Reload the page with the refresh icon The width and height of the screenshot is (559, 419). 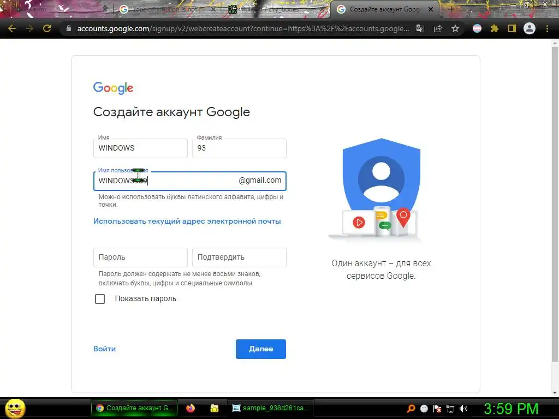pos(47,28)
